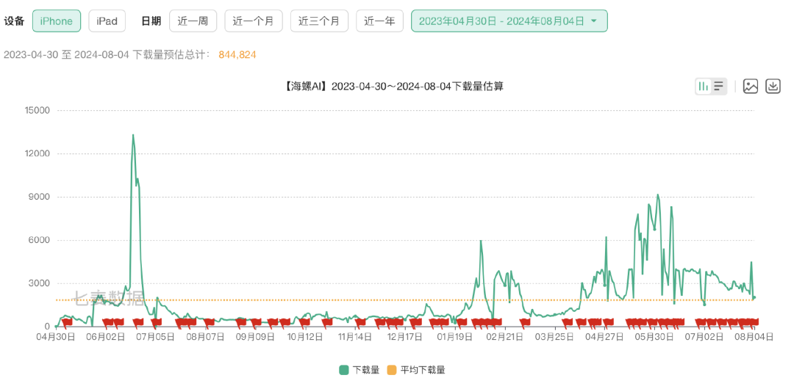Switch to the bar chart view icon

click(x=704, y=87)
